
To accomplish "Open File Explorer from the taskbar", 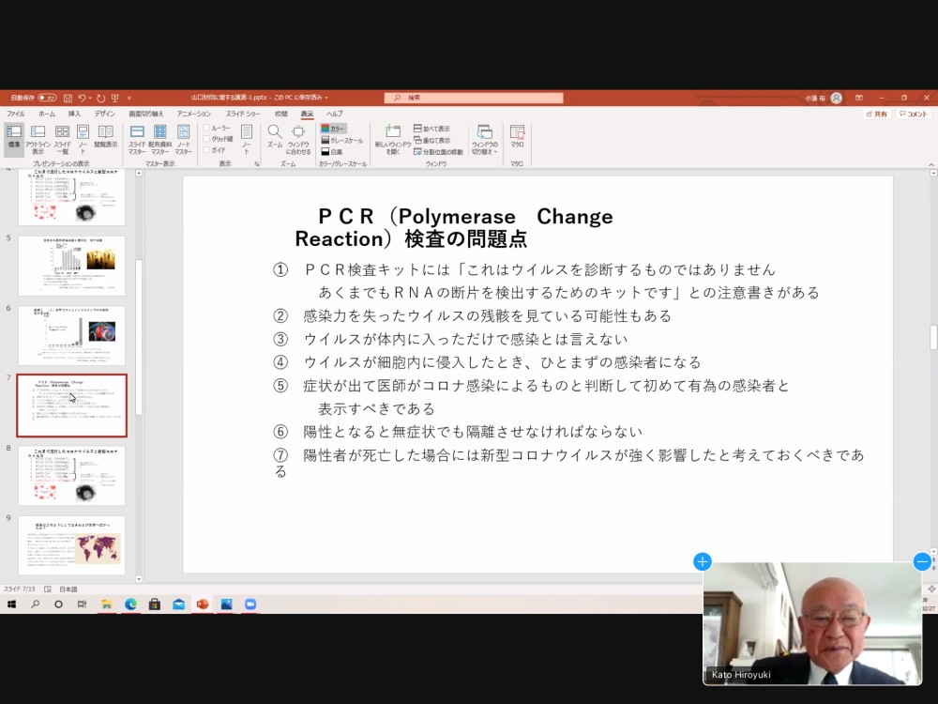I will click(107, 605).
